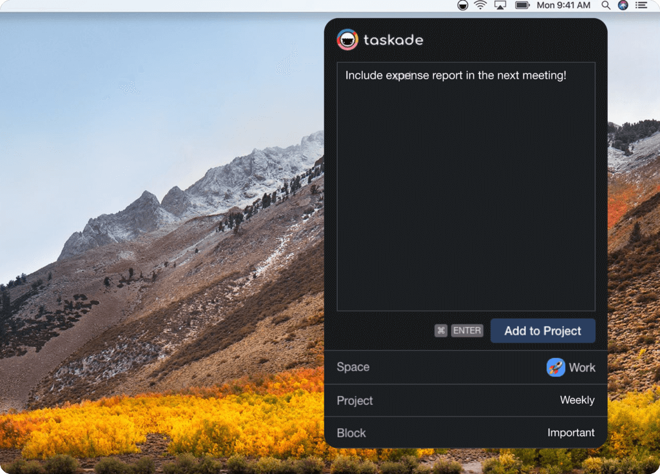Open the Block selector showing Important
Viewport: 660px width, 474px height.
coord(465,433)
